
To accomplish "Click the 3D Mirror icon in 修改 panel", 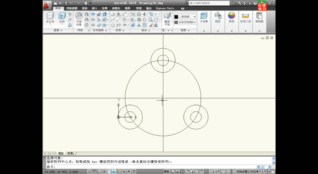I will 133,14.
